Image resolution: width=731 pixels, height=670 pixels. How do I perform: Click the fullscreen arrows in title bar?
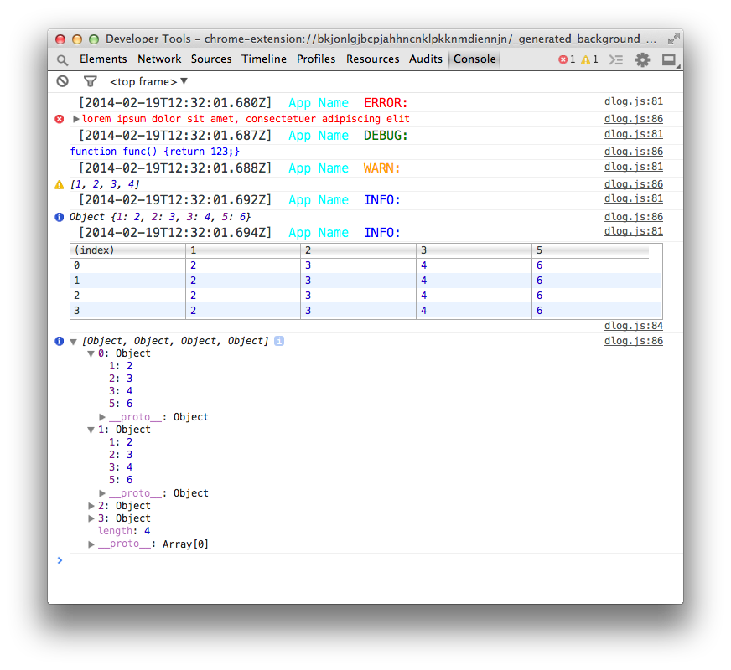pyautogui.click(x=673, y=39)
